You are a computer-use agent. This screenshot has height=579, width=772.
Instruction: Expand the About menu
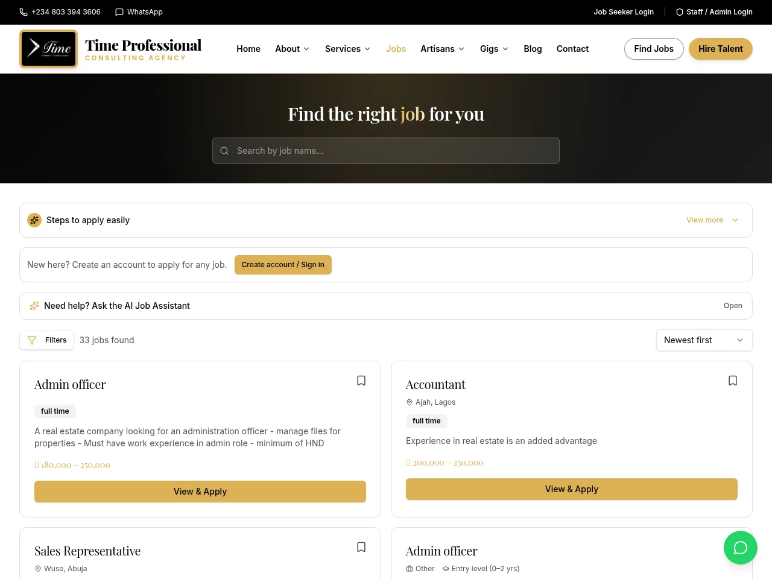coord(293,49)
